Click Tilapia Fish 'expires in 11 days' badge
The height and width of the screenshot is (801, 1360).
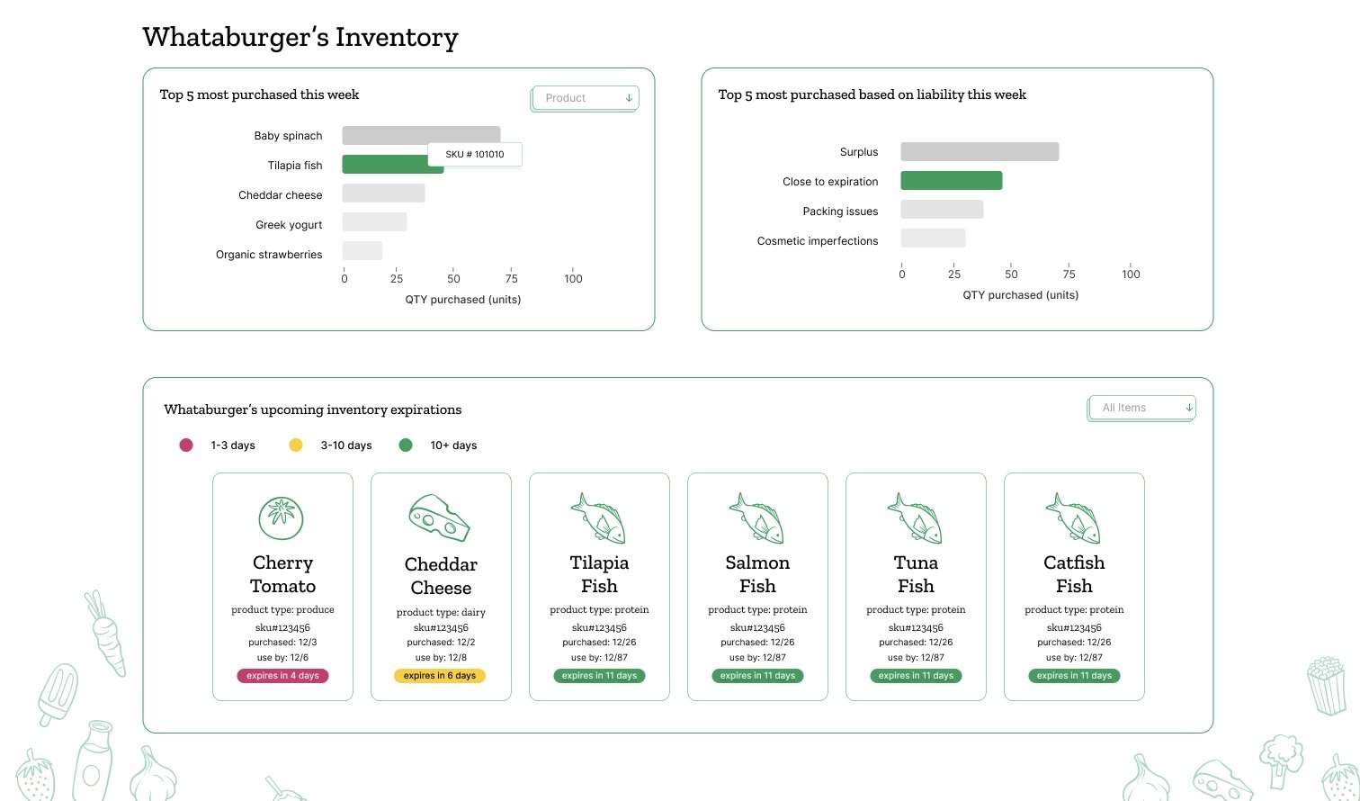tap(599, 676)
